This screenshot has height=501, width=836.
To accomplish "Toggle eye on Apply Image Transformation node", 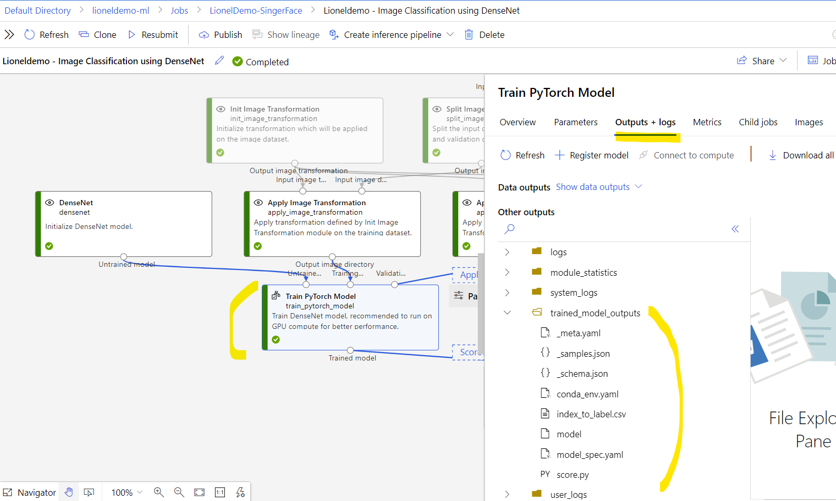I will pyautogui.click(x=258, y=203).
